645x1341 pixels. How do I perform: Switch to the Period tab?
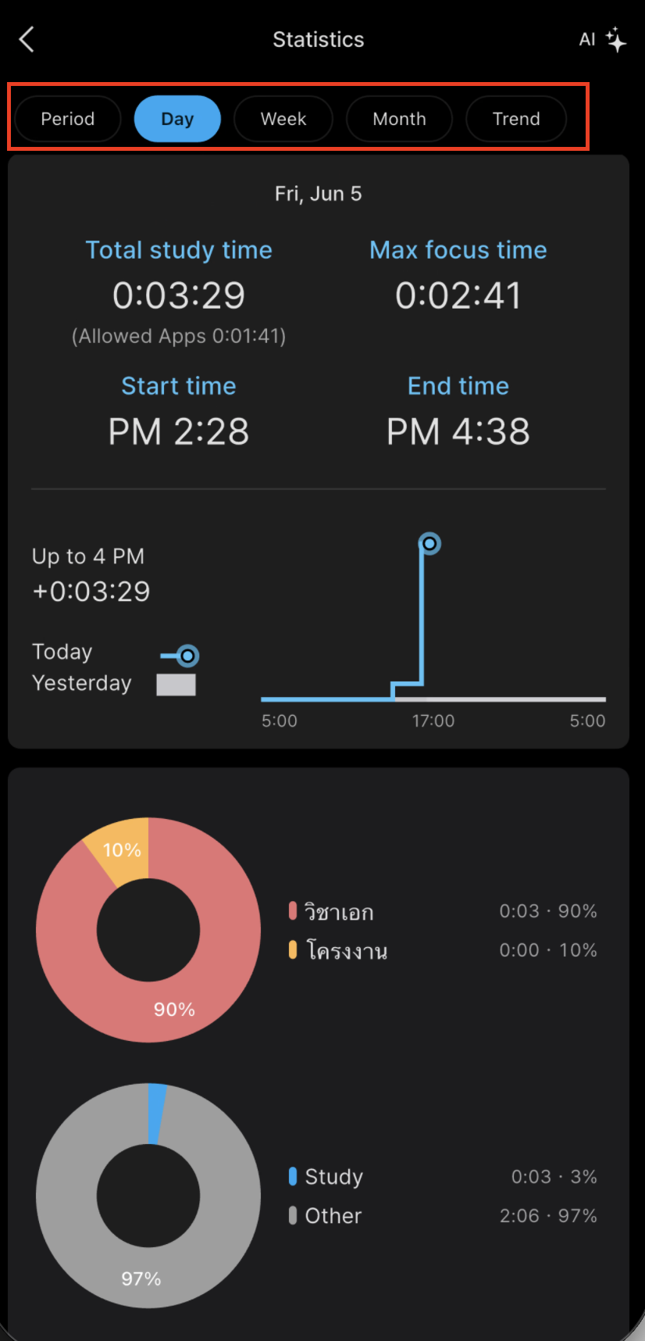(x=68, y=119)
